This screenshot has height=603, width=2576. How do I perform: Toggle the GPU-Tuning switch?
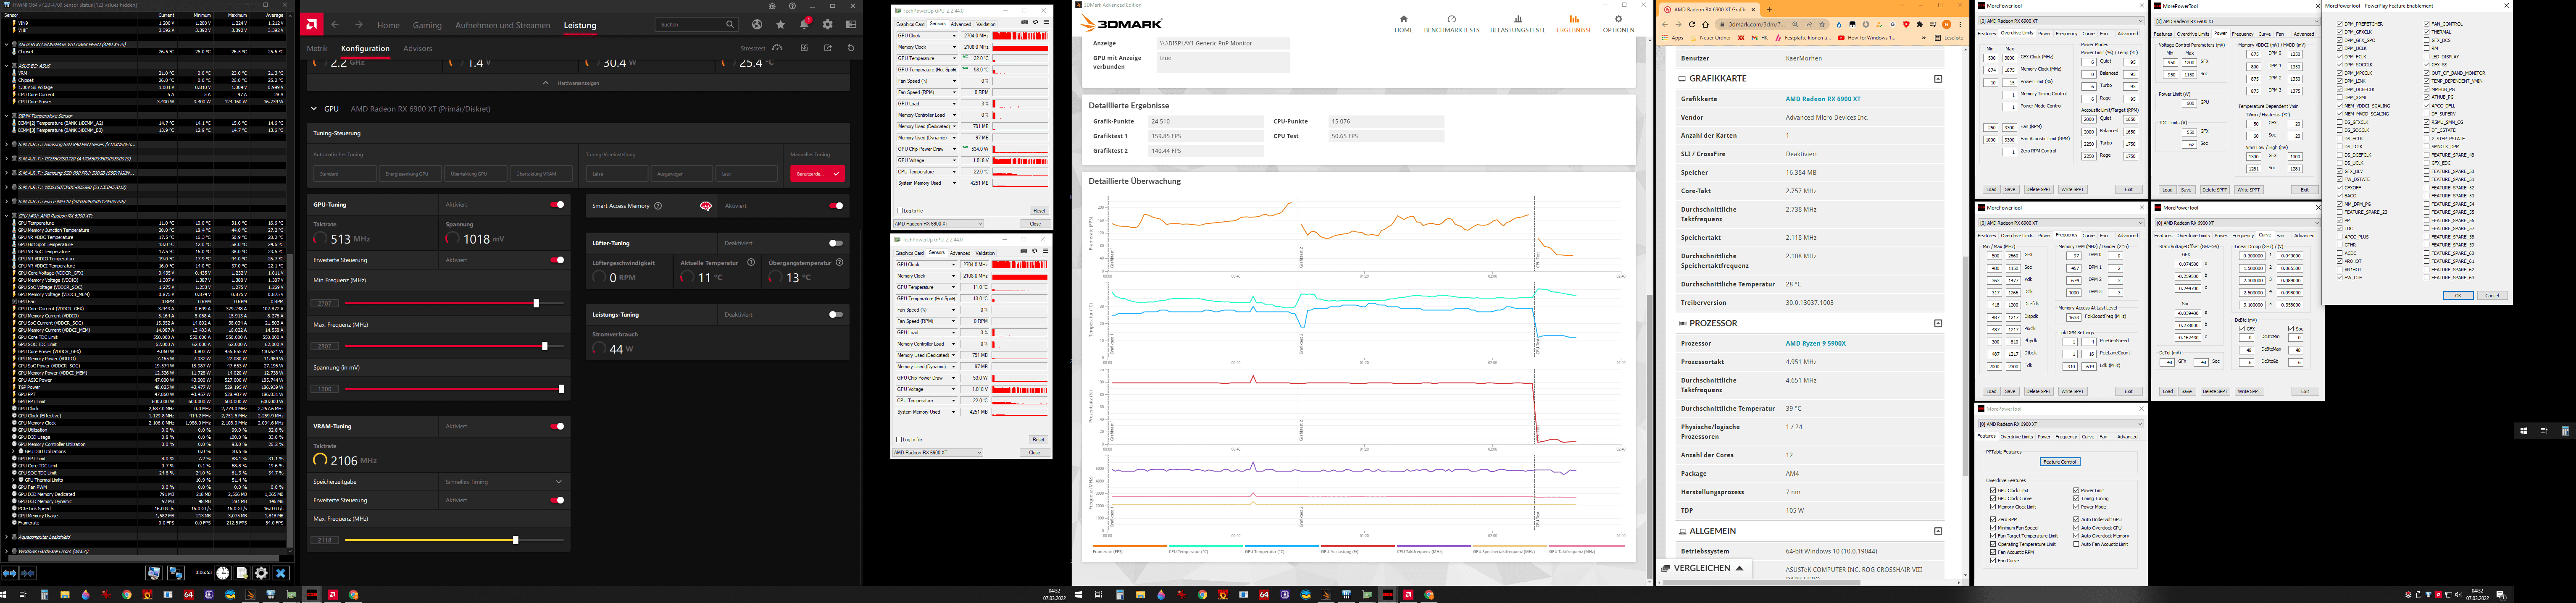[557, 204]
